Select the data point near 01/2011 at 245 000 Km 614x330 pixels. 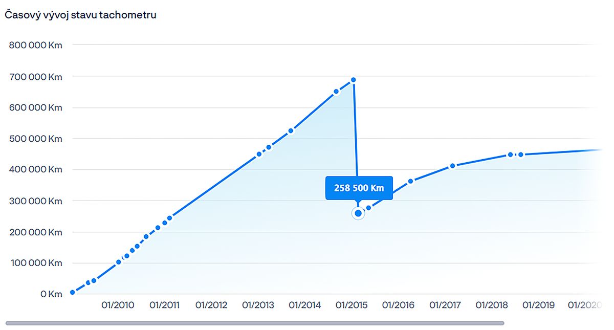point(170,218)
